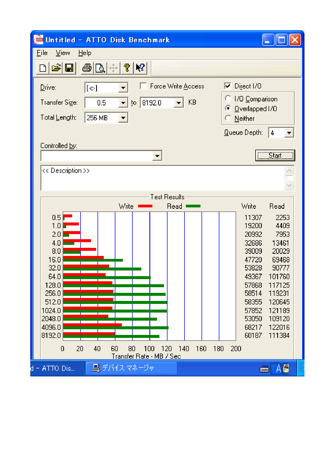Image resolution: width=335 pixels, height=473 pixels.
Task: Click the IME tray icon right of 'A'
Action: click(x=286, y=368)
